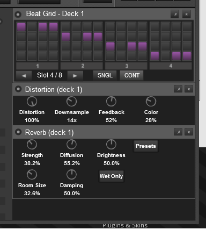The width and height of the screenshot is (206, 229).
Task: Close the Reverb (deck 1) panel
Action: click(x=189, y=132)
